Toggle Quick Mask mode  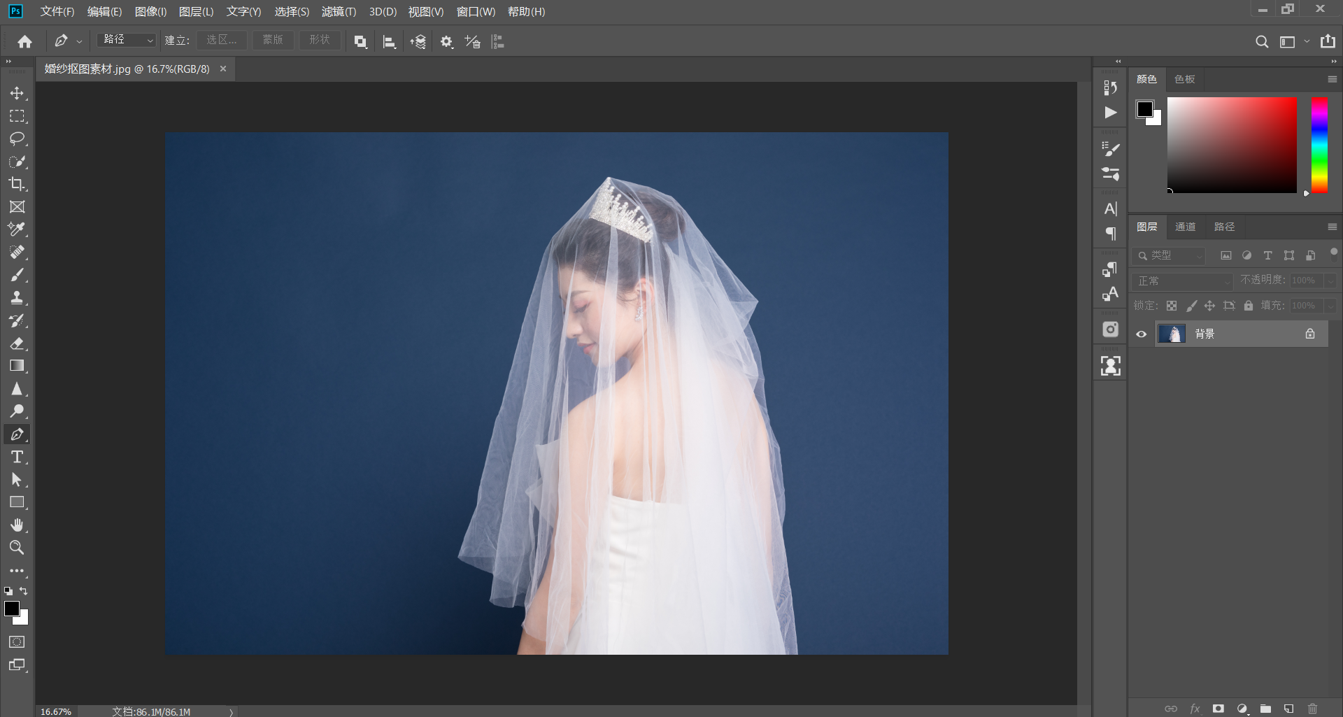17,642
